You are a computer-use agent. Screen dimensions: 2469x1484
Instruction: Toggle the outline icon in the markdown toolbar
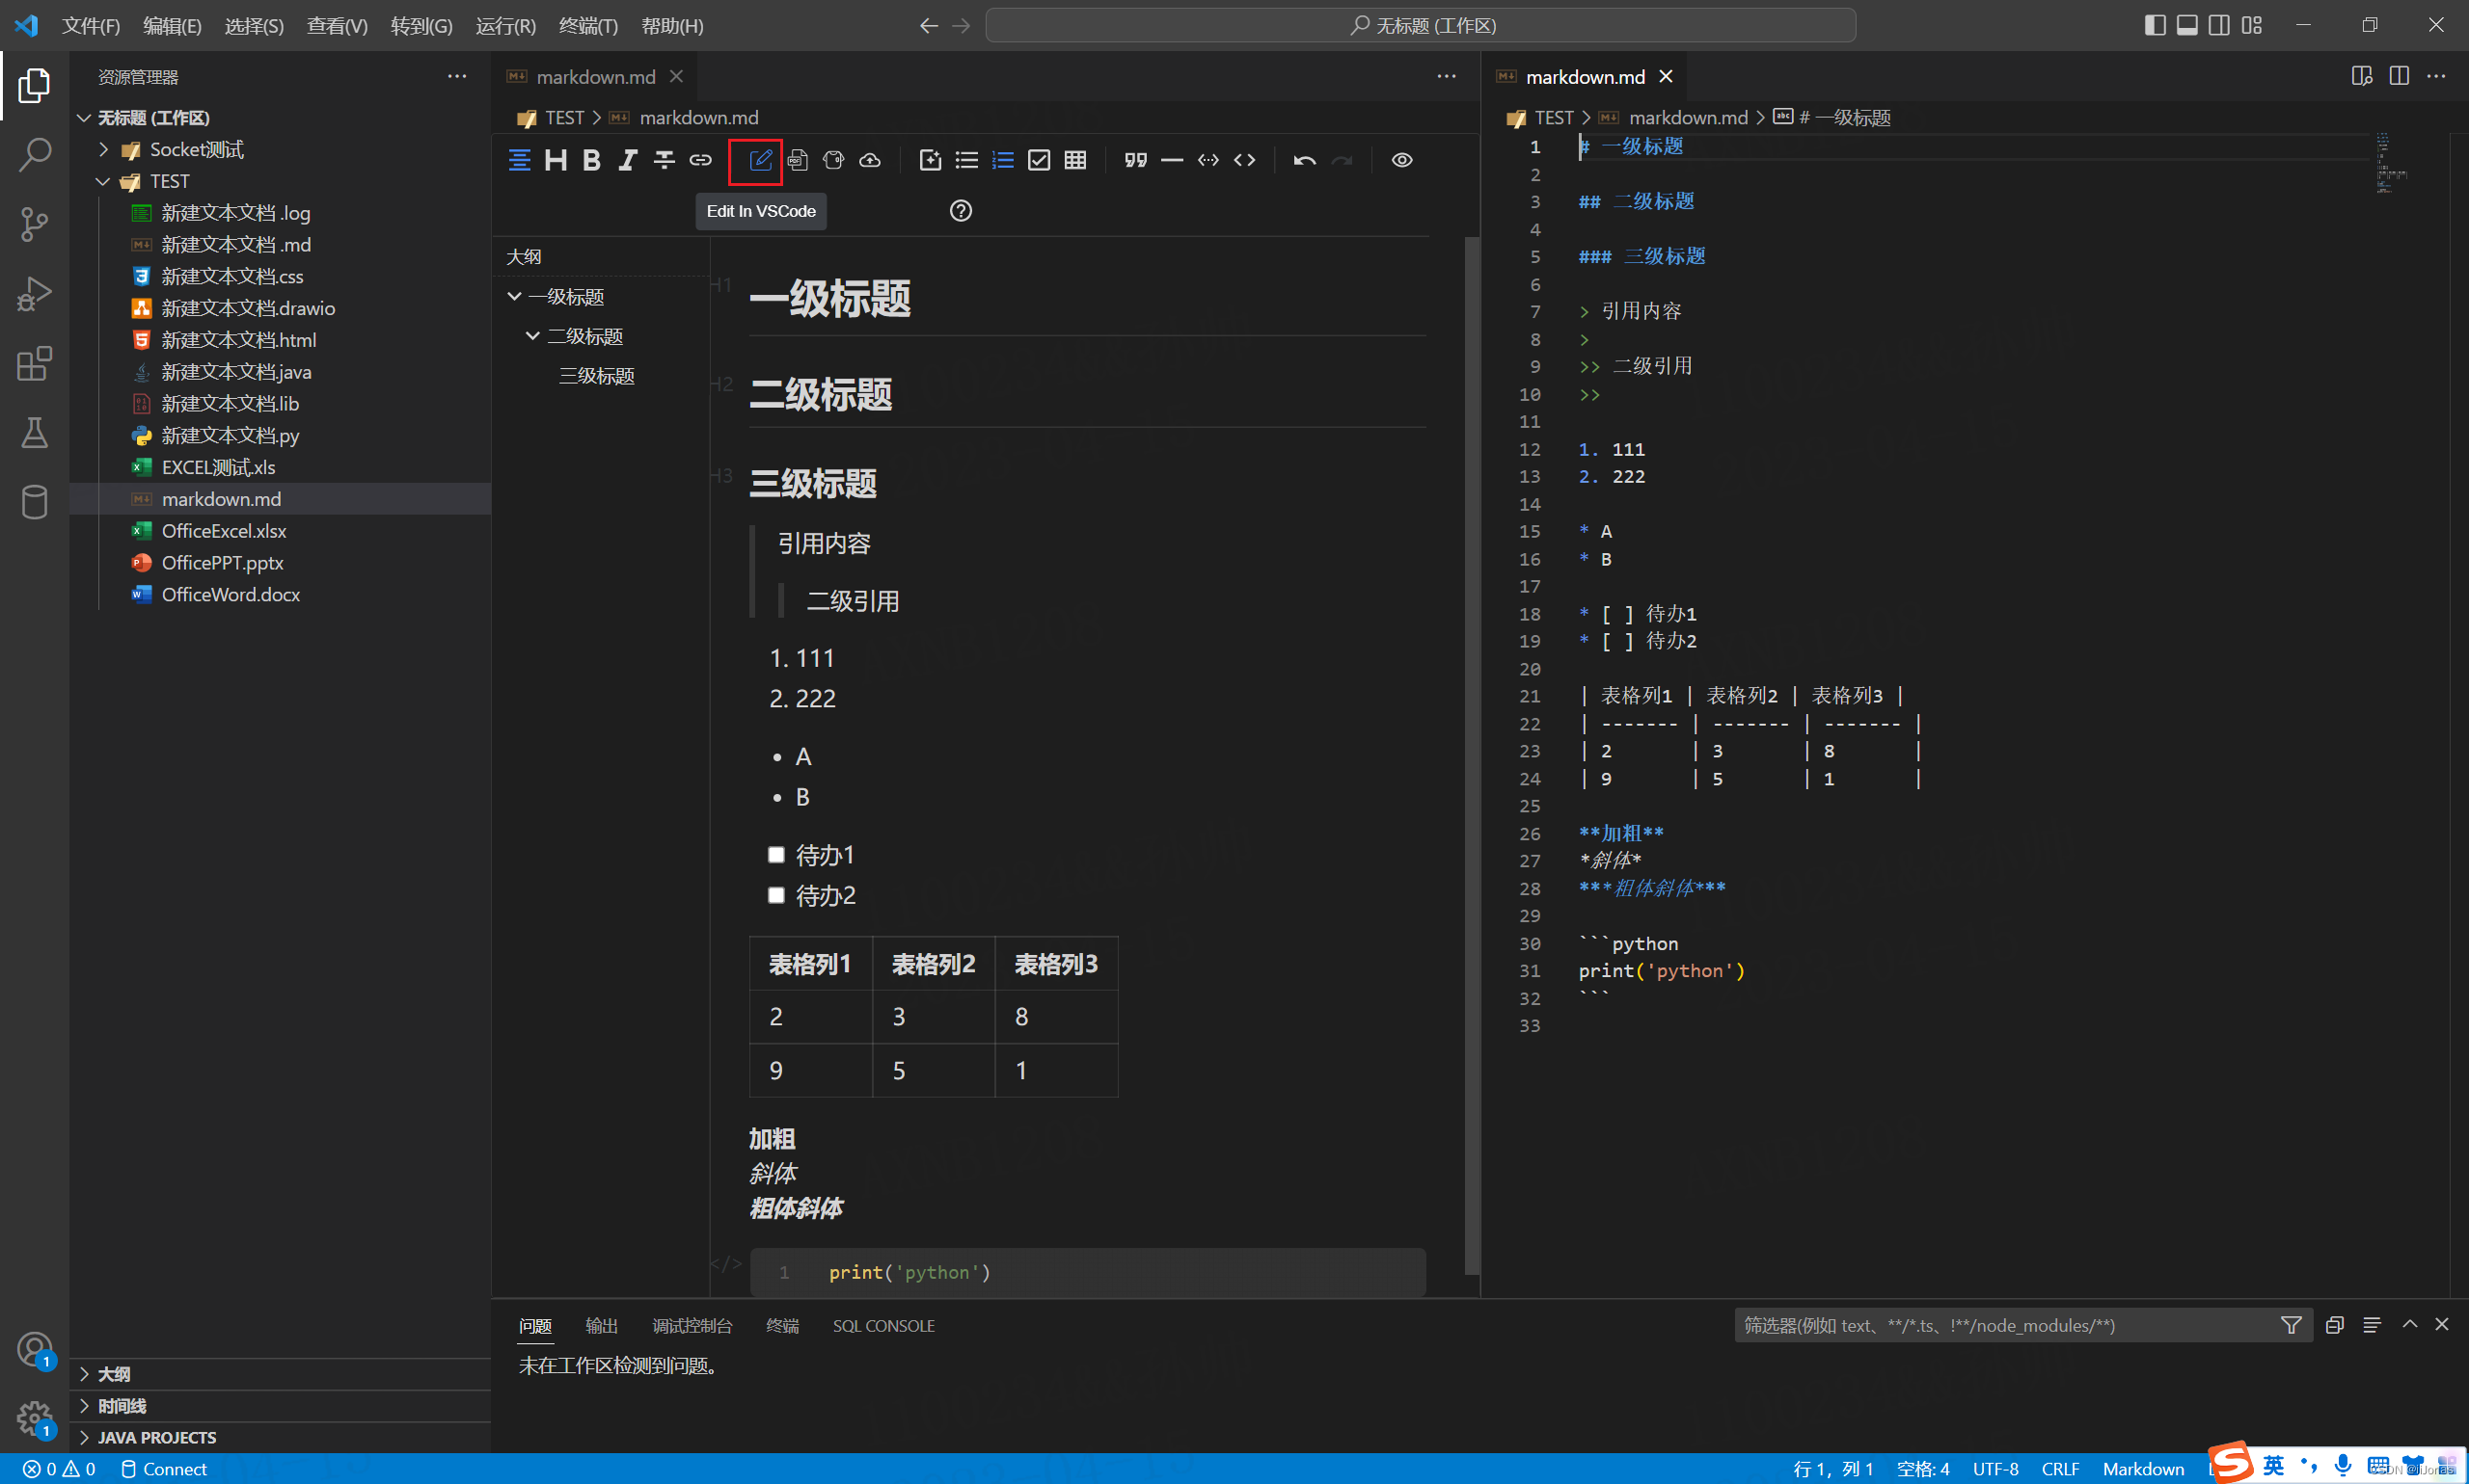click(520, 160)
